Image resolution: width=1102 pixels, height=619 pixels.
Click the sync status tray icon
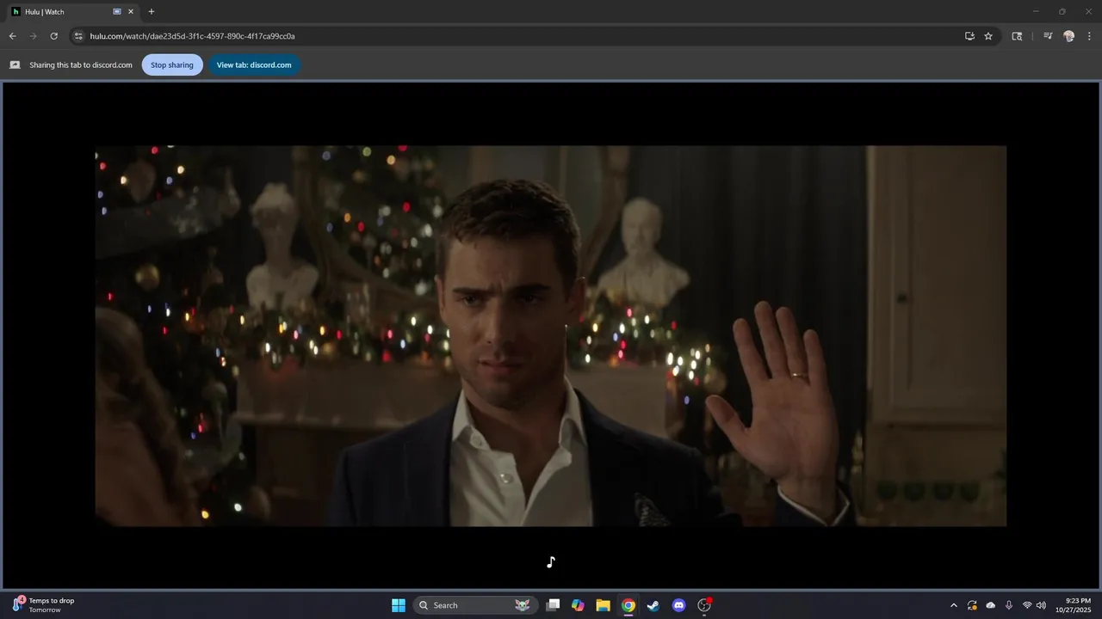point(972,605)
